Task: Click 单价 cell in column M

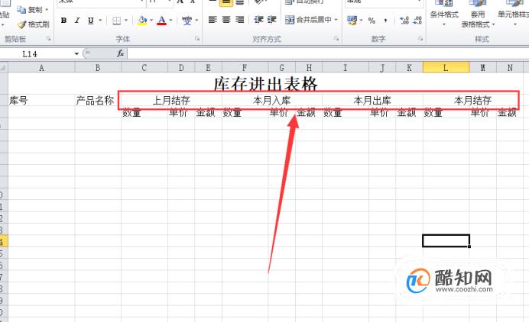Action: pos(483,112)
